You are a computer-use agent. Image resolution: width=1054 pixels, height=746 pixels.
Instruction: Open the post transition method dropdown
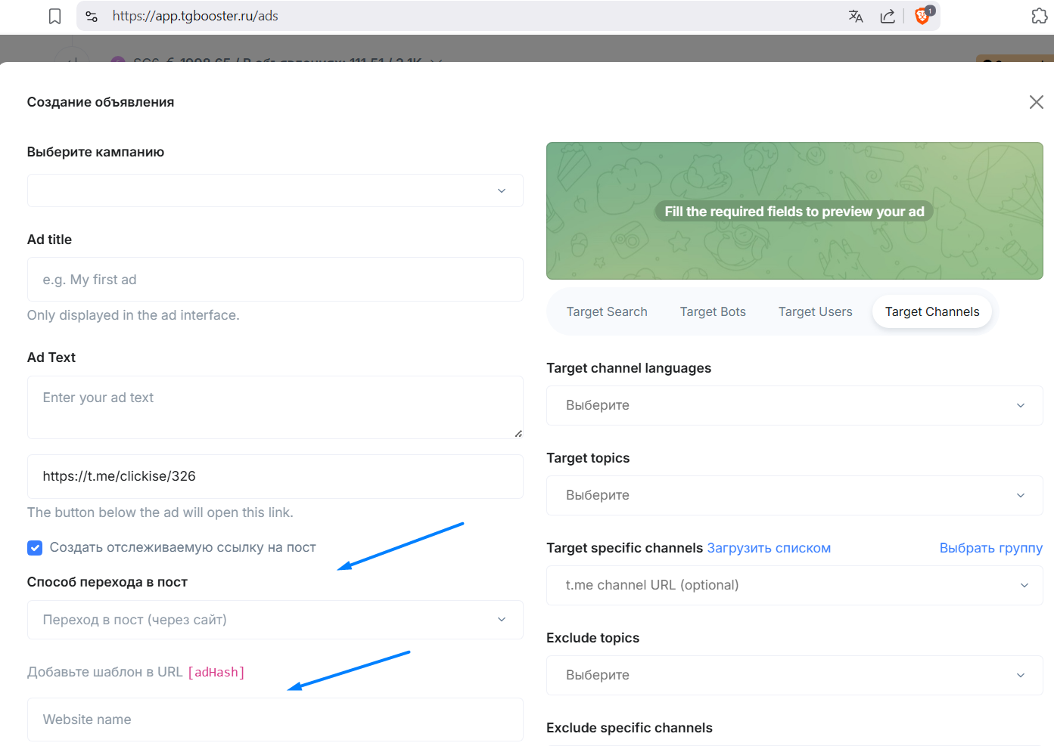coord(275,620)
